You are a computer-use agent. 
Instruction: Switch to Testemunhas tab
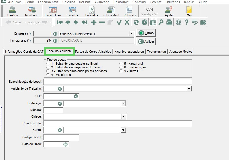point(156,52)
